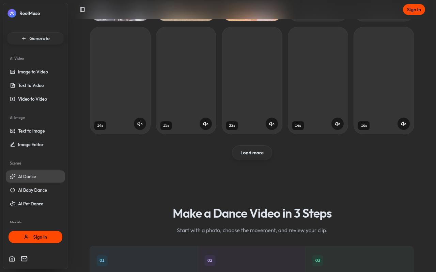Click the top-right Sign In button

(414, 10)
